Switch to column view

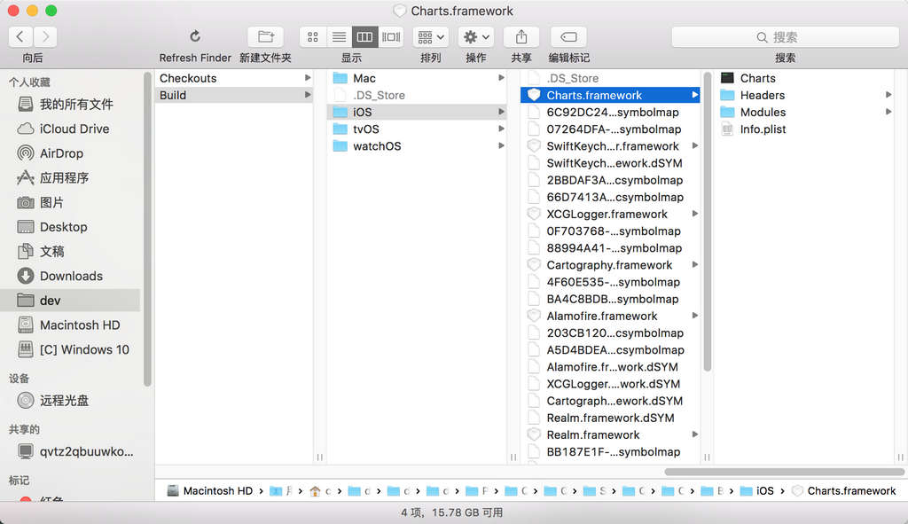[x=364, y=37]
